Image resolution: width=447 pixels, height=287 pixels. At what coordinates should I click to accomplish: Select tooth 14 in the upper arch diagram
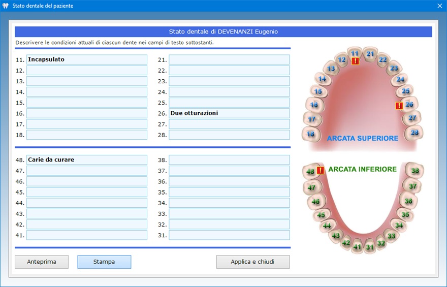coord(322,79)
